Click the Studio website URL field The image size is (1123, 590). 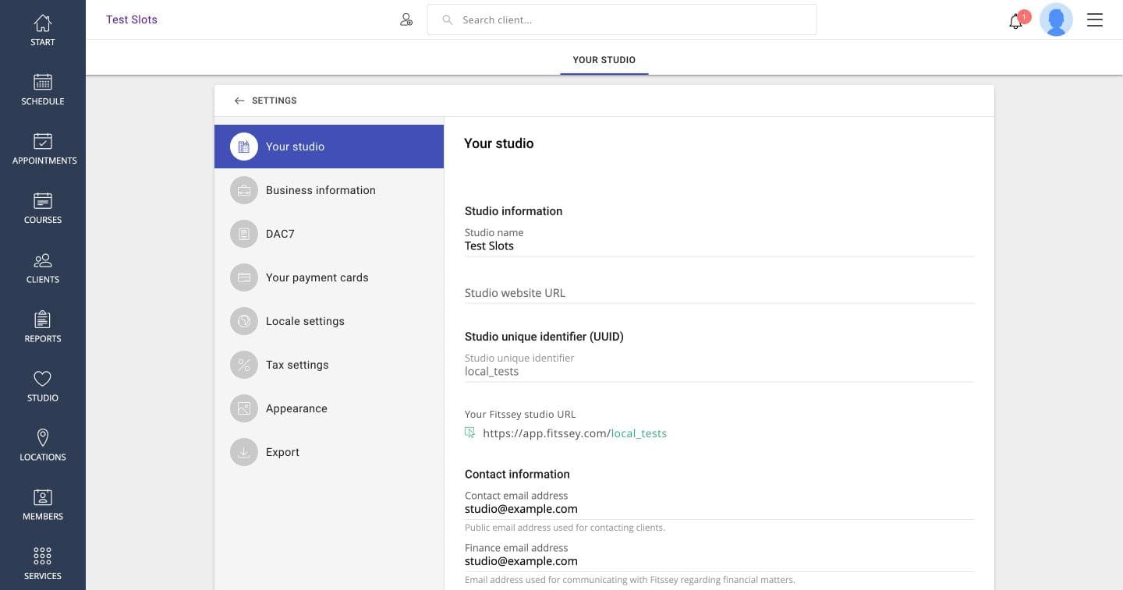pos(719,293)
